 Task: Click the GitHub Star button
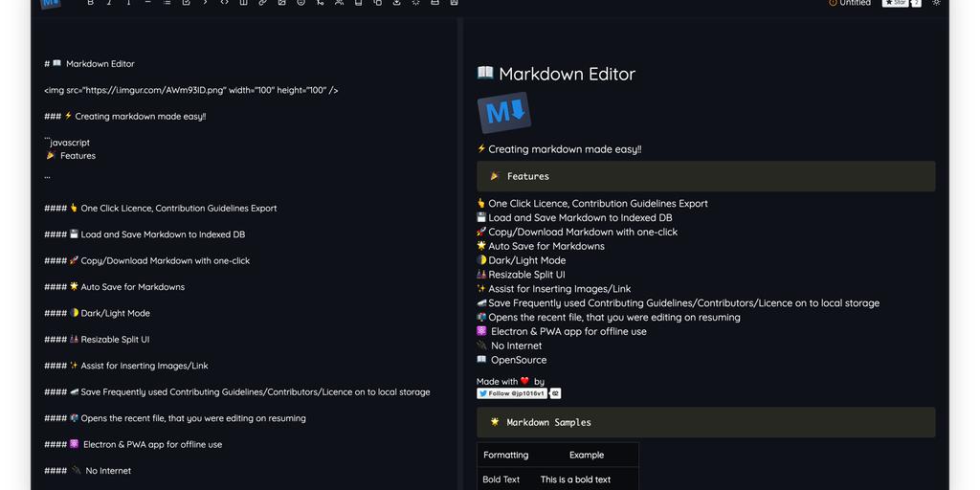click(x=895, y=3)
